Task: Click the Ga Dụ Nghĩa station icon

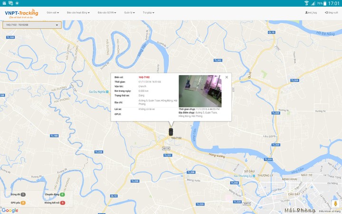Action: pos(107,92)
